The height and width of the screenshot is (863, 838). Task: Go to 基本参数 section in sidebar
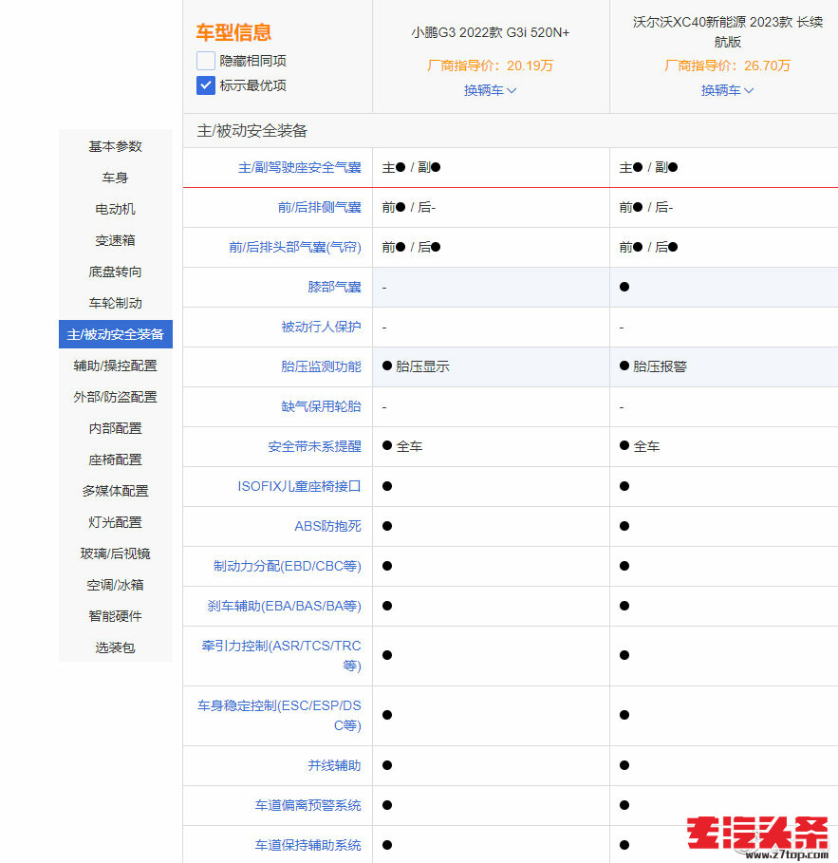coord(116,146)
